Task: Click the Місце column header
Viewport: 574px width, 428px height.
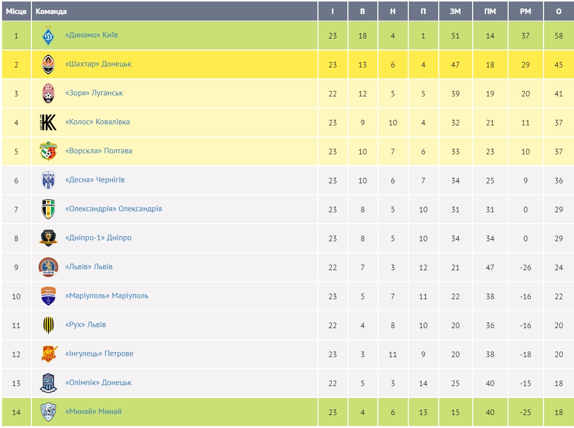Action: point(16,11)
